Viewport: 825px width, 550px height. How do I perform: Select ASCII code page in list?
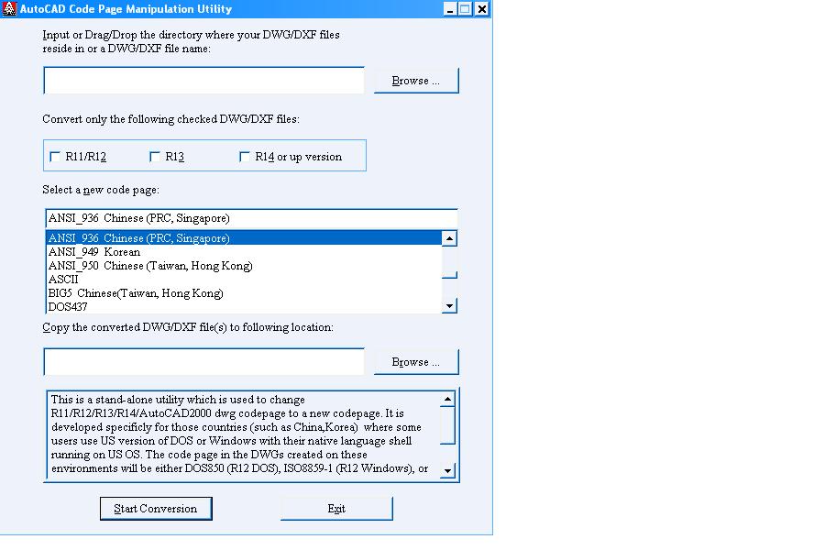coord(244,279)
